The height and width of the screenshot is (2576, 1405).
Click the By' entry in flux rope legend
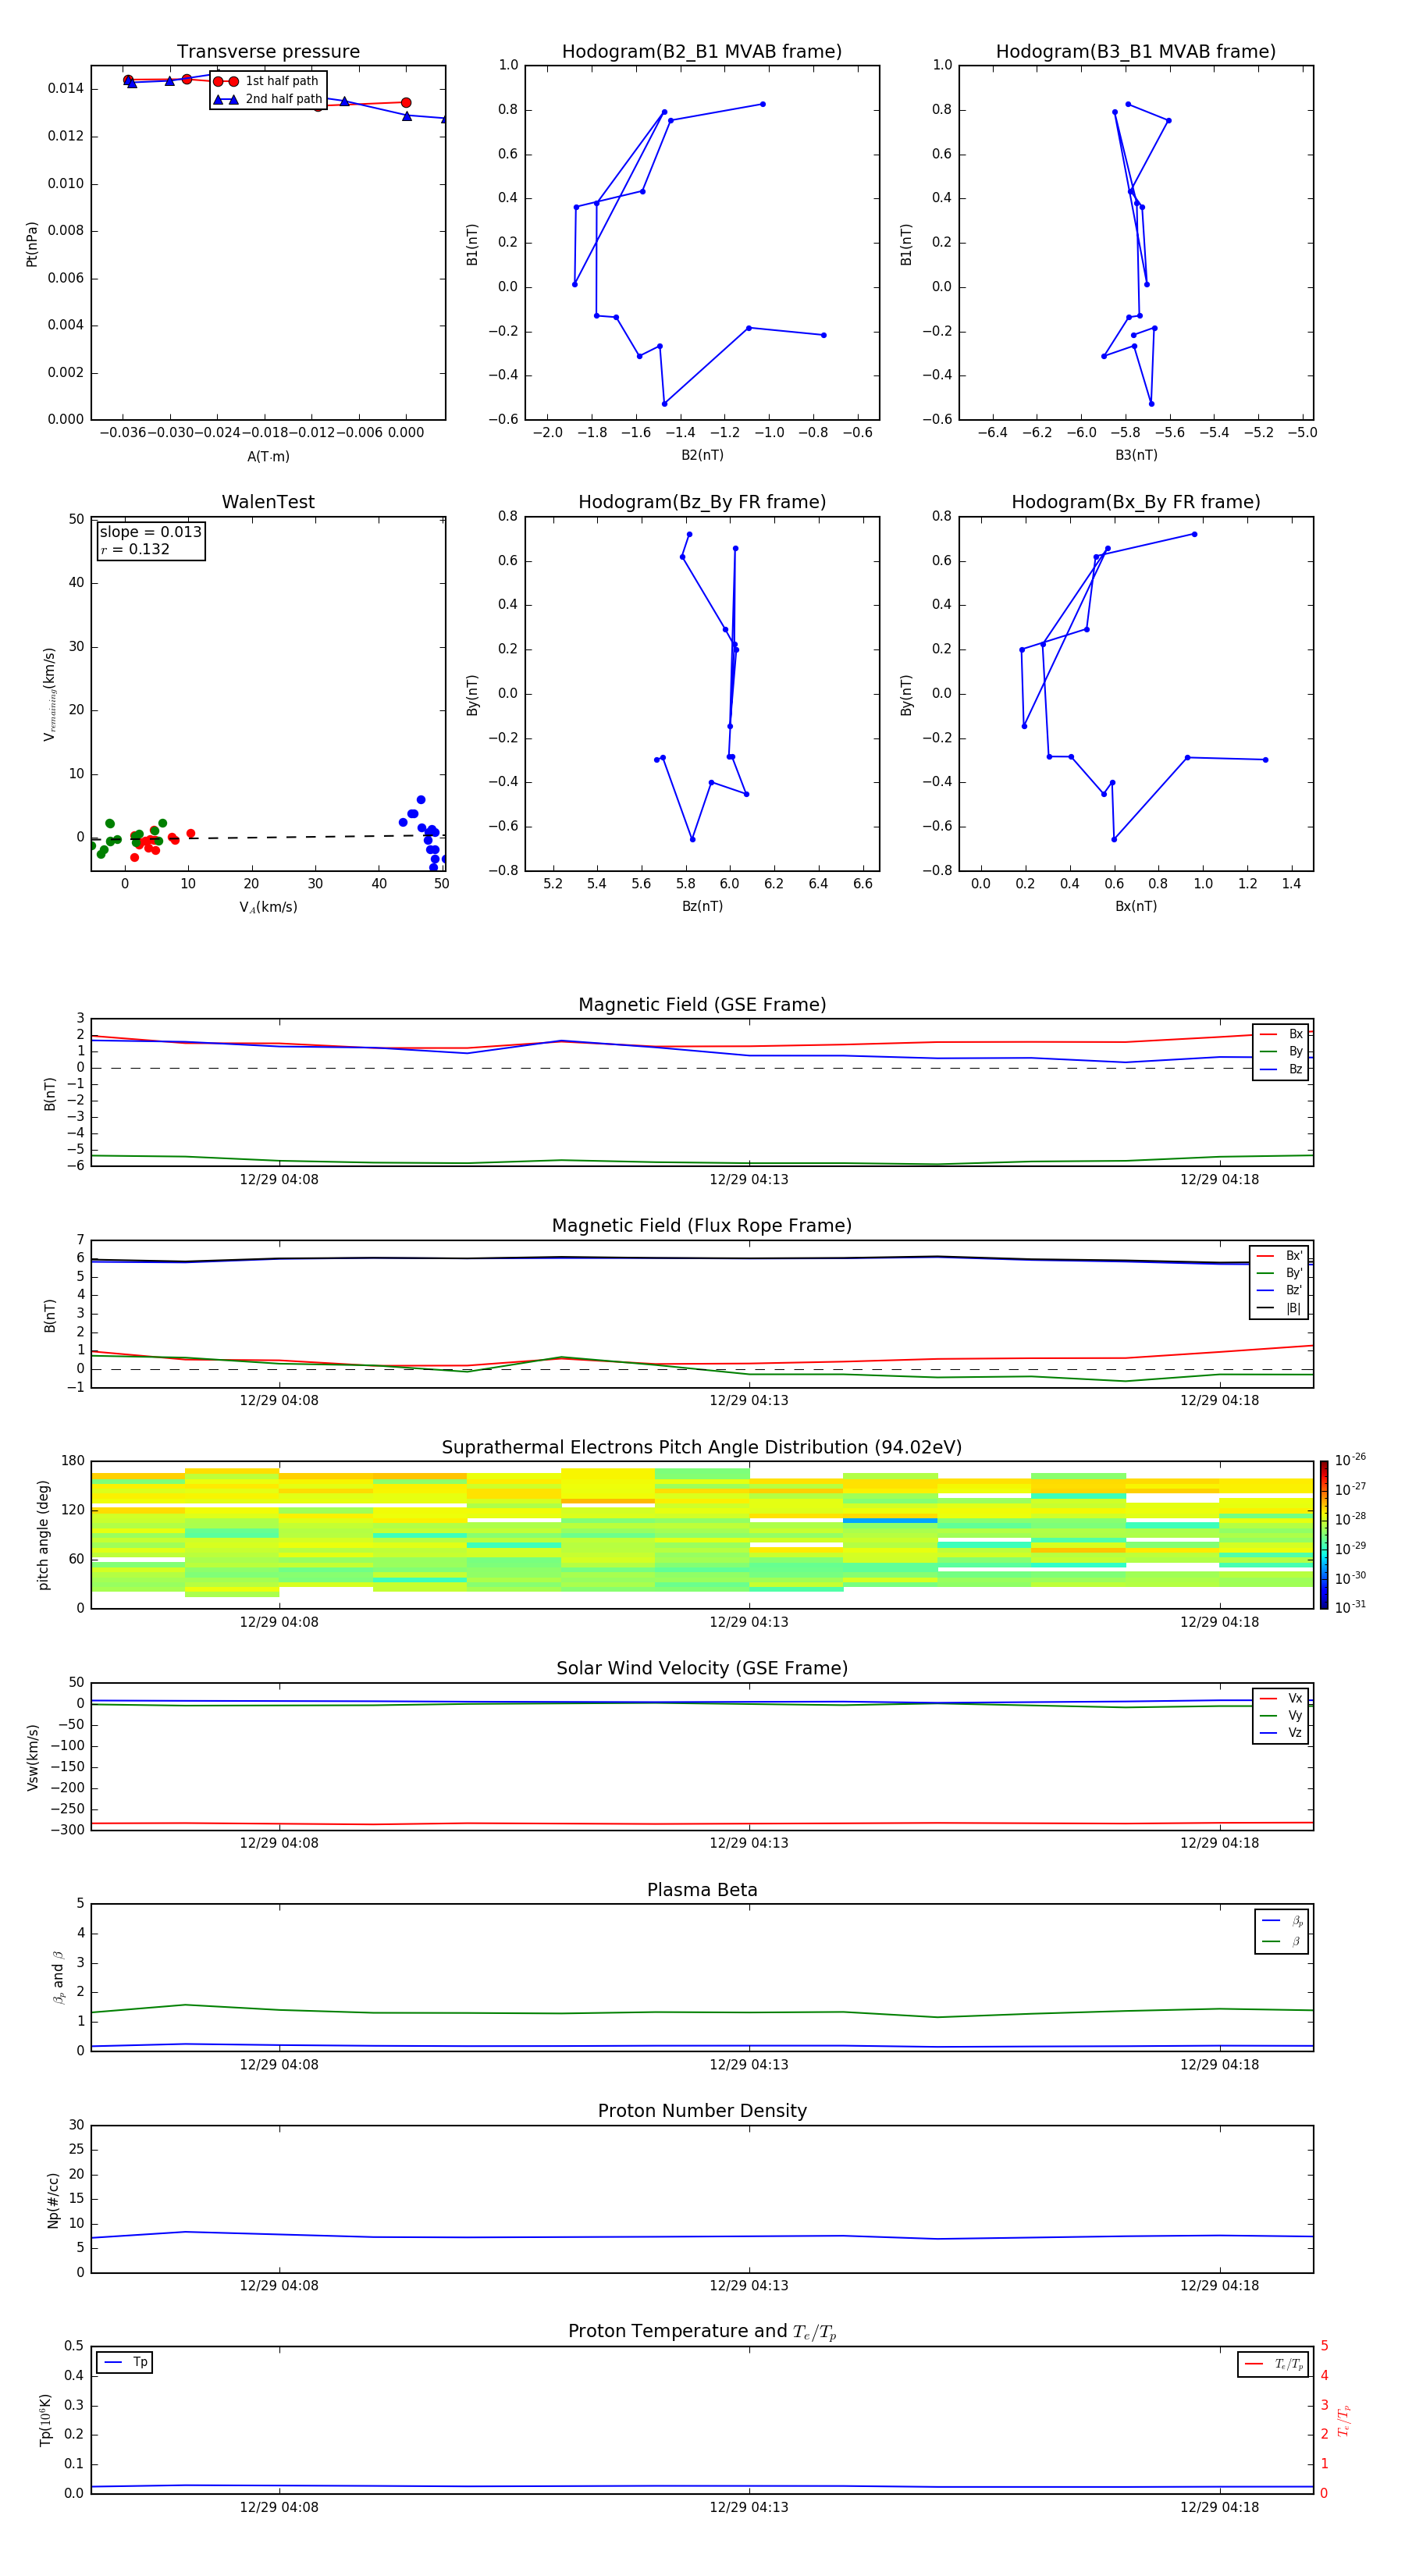pos(1279,1274)
